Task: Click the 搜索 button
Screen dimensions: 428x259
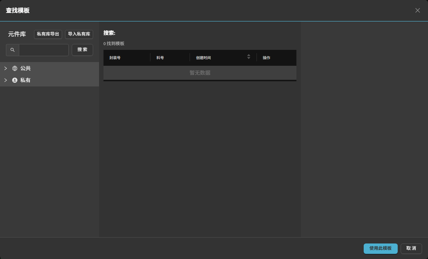Action: click(82, 50)
